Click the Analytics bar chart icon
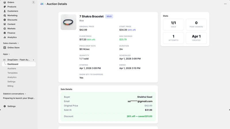 5,37
